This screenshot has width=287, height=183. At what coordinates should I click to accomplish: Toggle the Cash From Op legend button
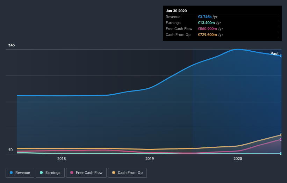pyautogui.click(x=127, y=173)
